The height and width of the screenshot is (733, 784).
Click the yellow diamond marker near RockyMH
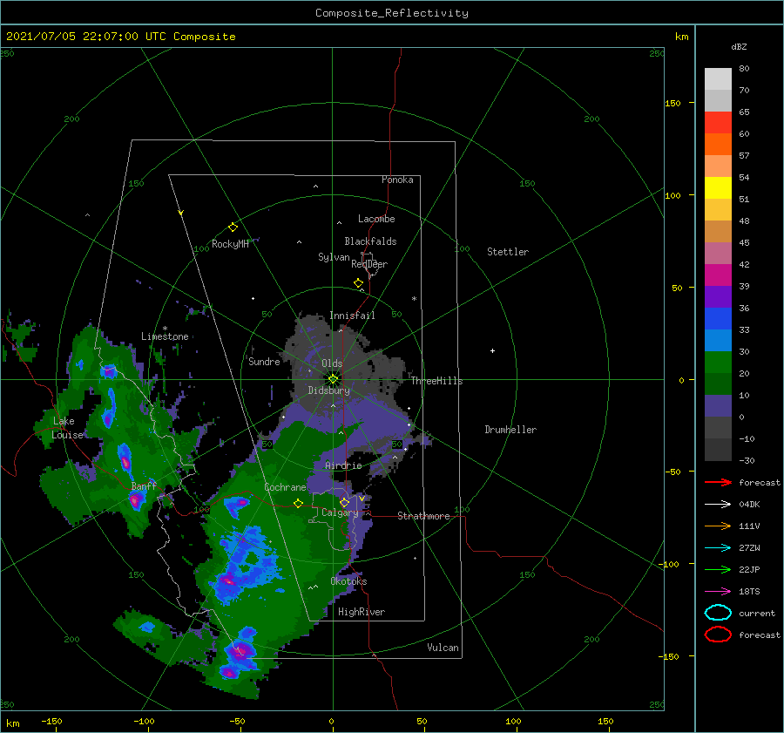[233, 227]
